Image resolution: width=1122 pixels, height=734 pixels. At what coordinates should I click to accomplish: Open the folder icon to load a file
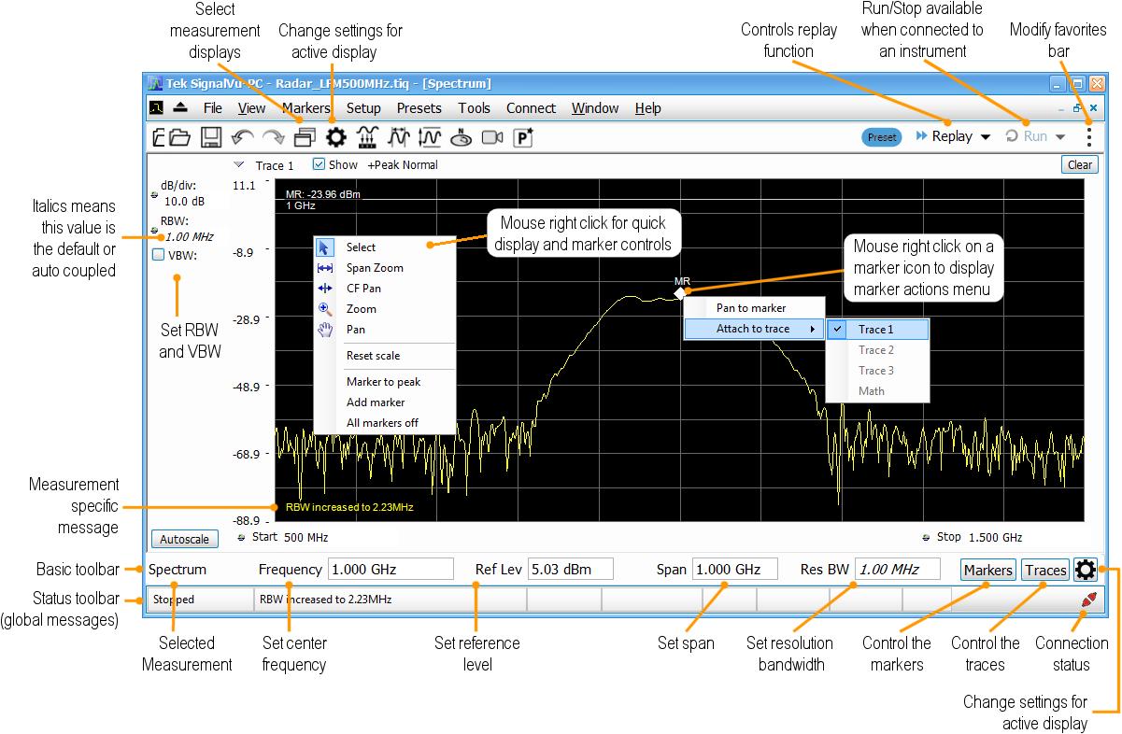coord(180,137)
